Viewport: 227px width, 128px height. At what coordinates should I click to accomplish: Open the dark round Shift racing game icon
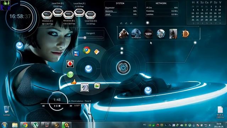point(149,34)
